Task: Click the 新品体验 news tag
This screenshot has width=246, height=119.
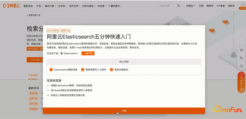Action: click(x=33, y=93)
